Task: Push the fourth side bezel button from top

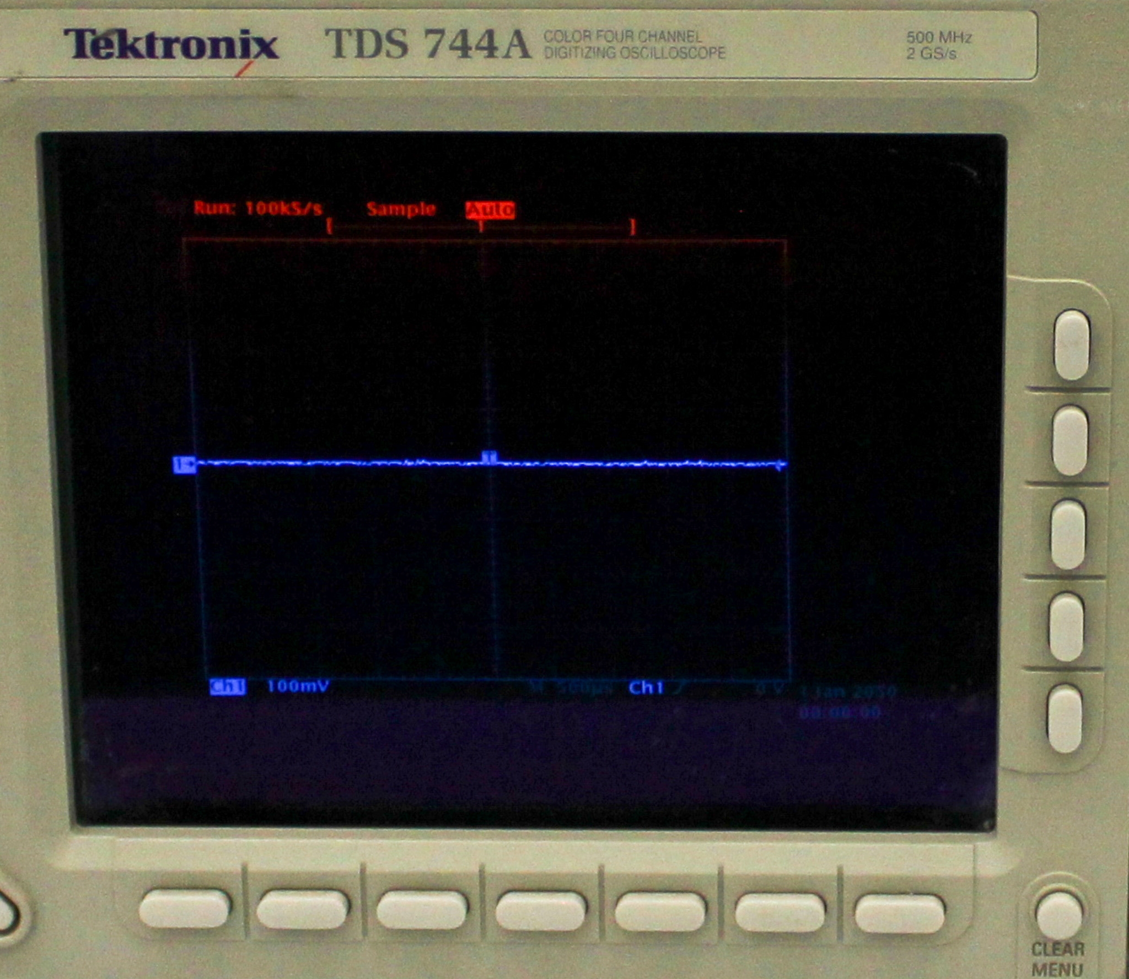Action: pos(1067,627)
